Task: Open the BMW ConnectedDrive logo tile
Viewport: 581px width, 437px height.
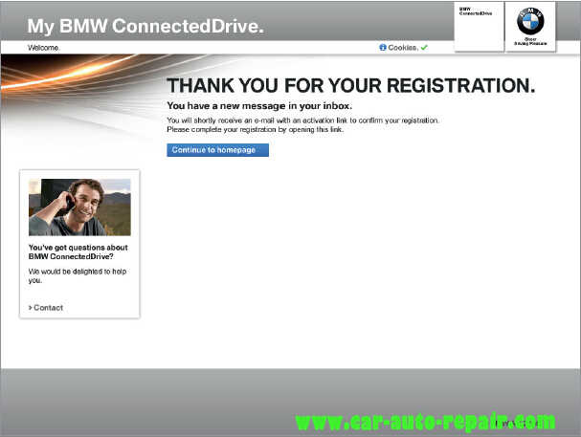Action: [x=480, y=27]
